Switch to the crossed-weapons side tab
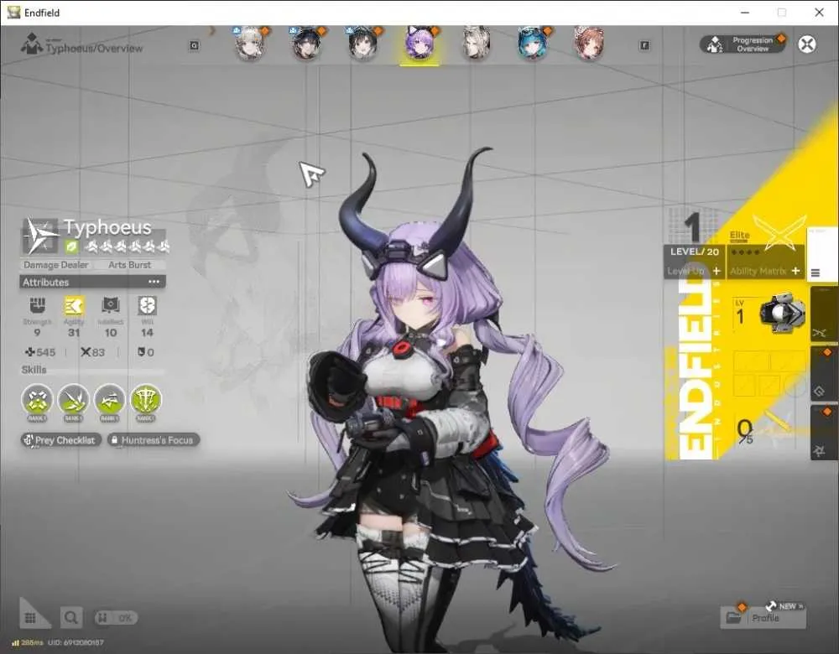The height and width of the screenshot is (654, 839). point(824,314)
